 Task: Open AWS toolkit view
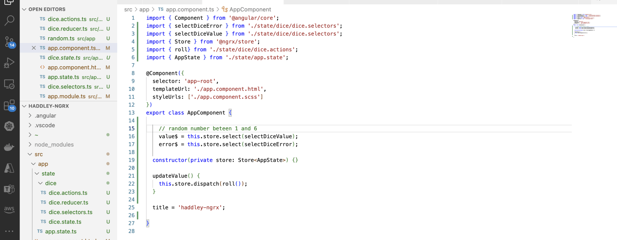[9, 210]
